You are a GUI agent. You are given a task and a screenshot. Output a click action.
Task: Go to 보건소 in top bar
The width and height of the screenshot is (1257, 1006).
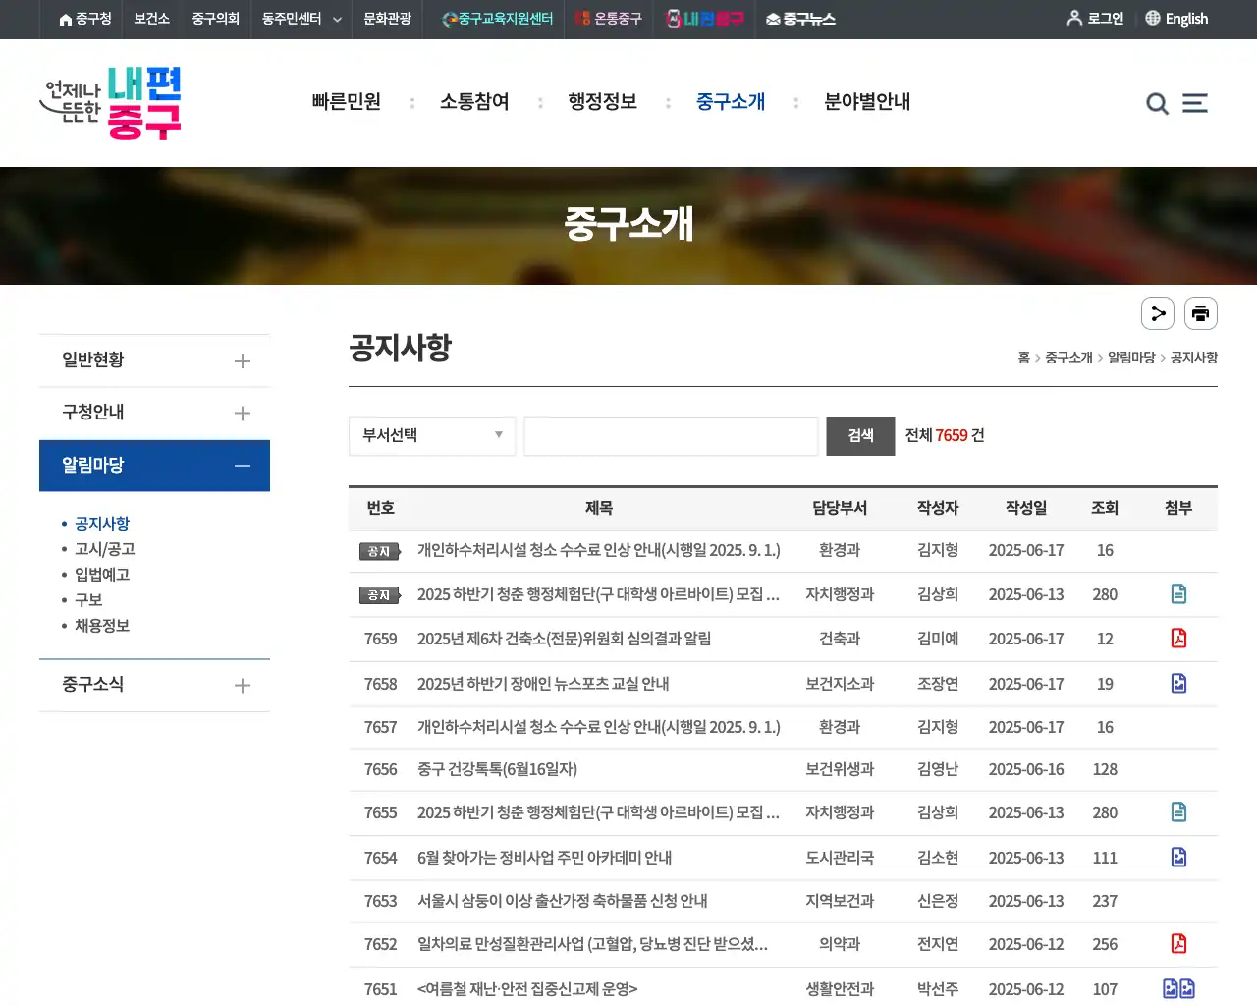tap(151, 19)
